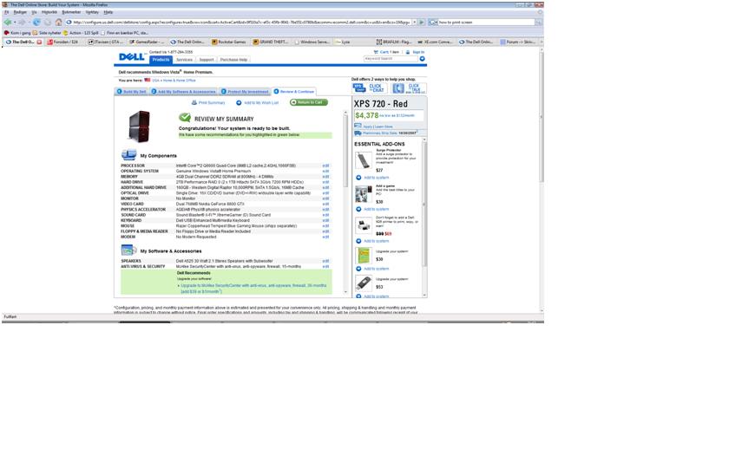Click edit link for MODEM row
The width and height of the screenshot is (729, 455).
point(325,237)
